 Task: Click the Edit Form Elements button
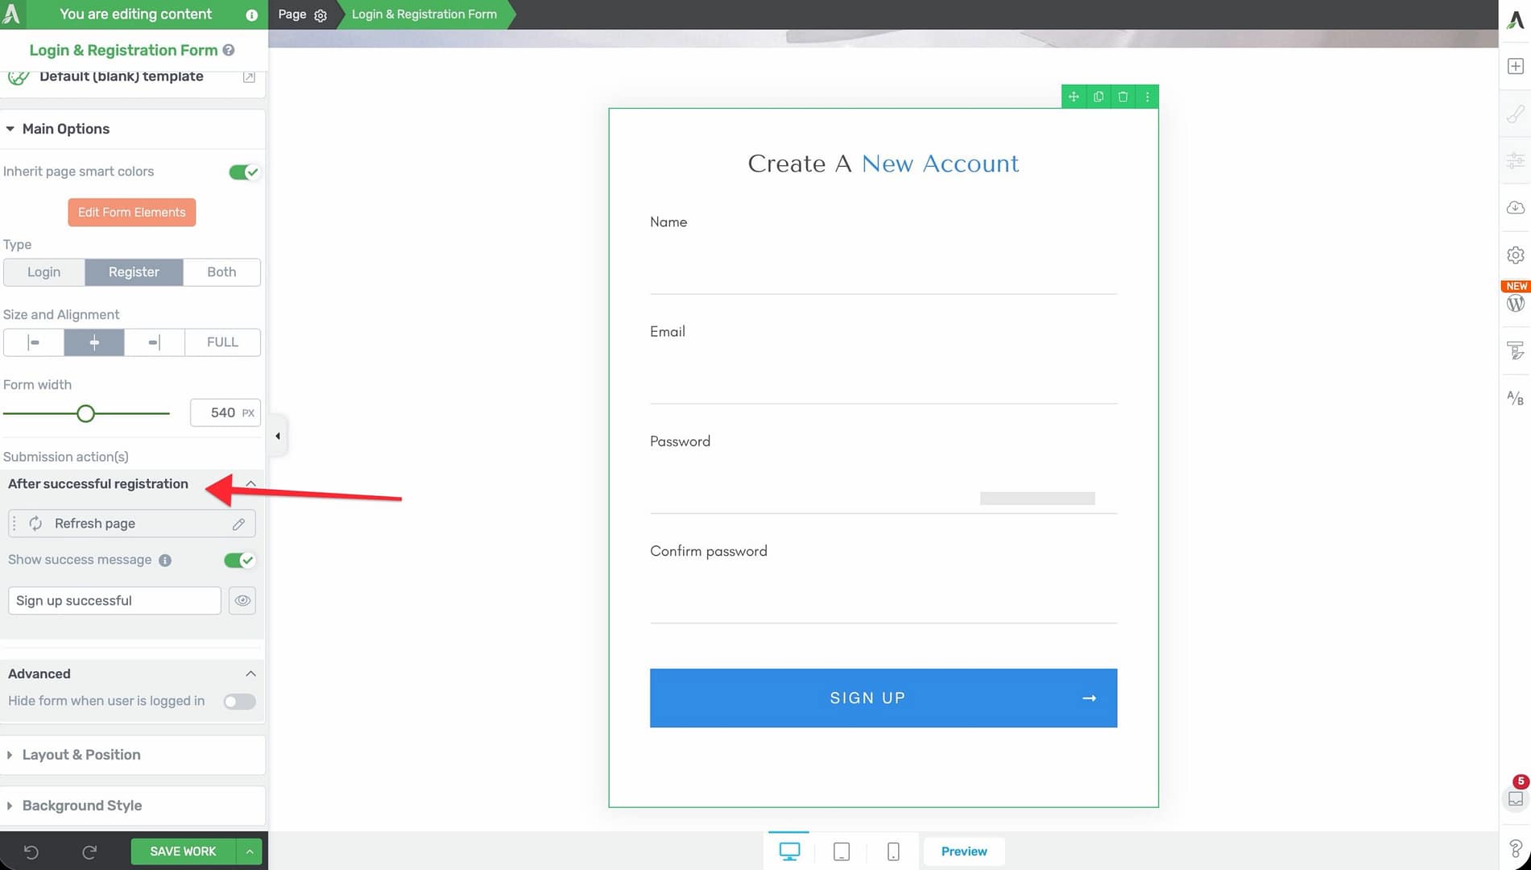(x=131, y=213)
